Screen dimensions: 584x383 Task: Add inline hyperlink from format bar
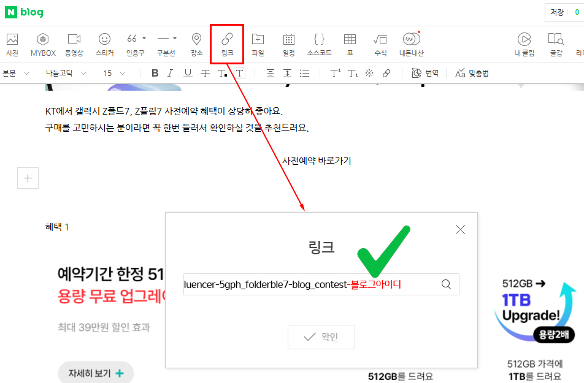pyautogui.click(x=386, y=74)
